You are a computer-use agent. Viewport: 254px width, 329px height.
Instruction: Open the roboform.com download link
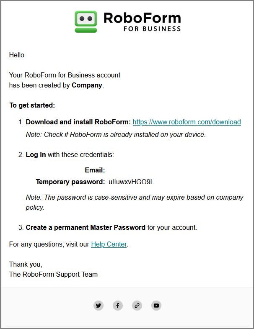click(187, 122)
